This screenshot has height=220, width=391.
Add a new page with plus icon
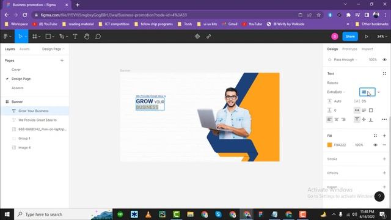coord(62,61)
